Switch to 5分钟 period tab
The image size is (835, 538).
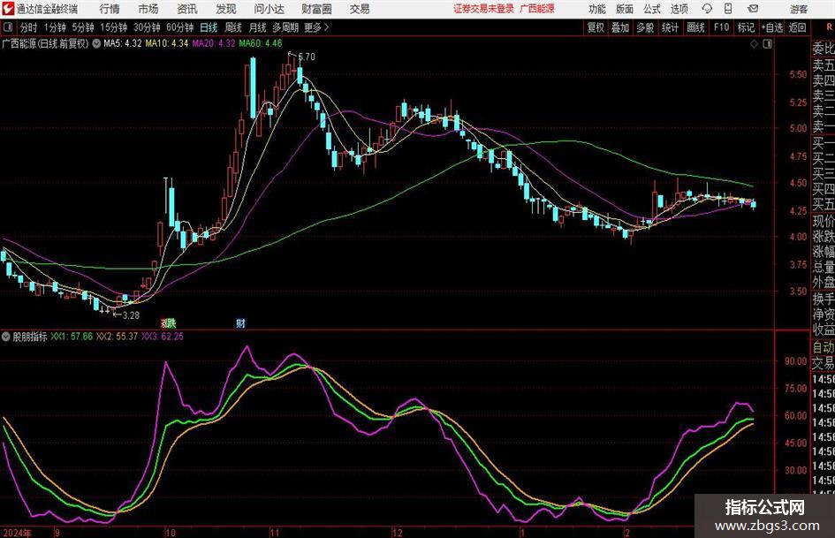(x=83, y=27)
